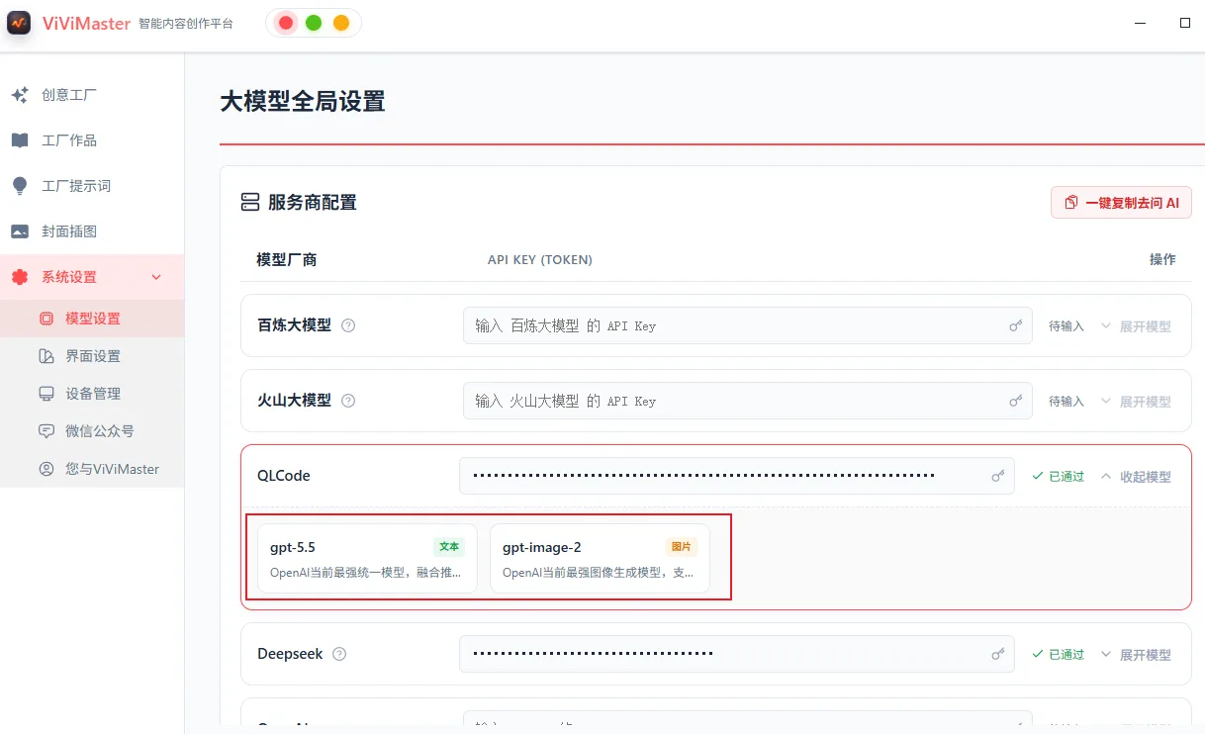This screenshot has width=1205, height=734.
Task: Select 您与ViViMaster submenu item
Action: coord(92,469)
